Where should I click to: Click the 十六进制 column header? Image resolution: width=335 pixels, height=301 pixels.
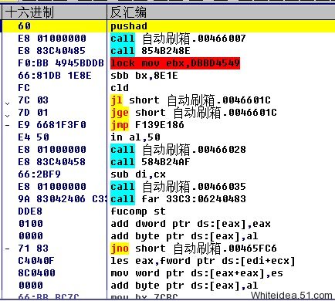[54, 12]
